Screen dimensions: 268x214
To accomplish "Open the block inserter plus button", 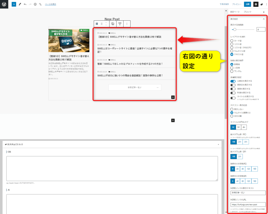I will point(14,4).
